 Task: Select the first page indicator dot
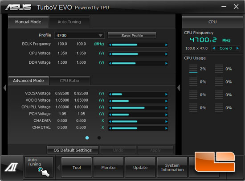[x=87, y=138]
